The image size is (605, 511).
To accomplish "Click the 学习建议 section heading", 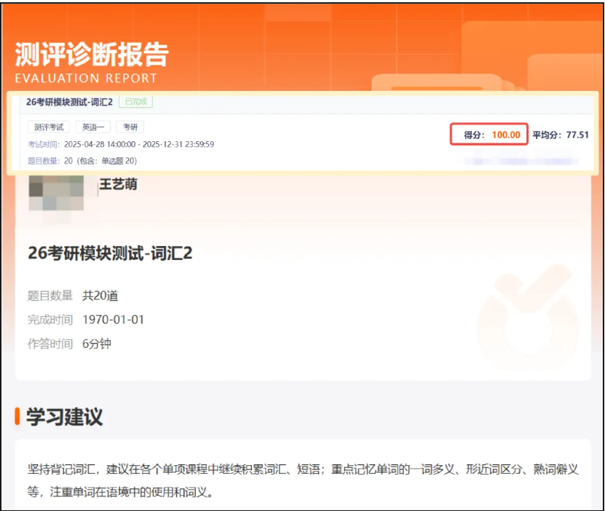I will point(65,417).
